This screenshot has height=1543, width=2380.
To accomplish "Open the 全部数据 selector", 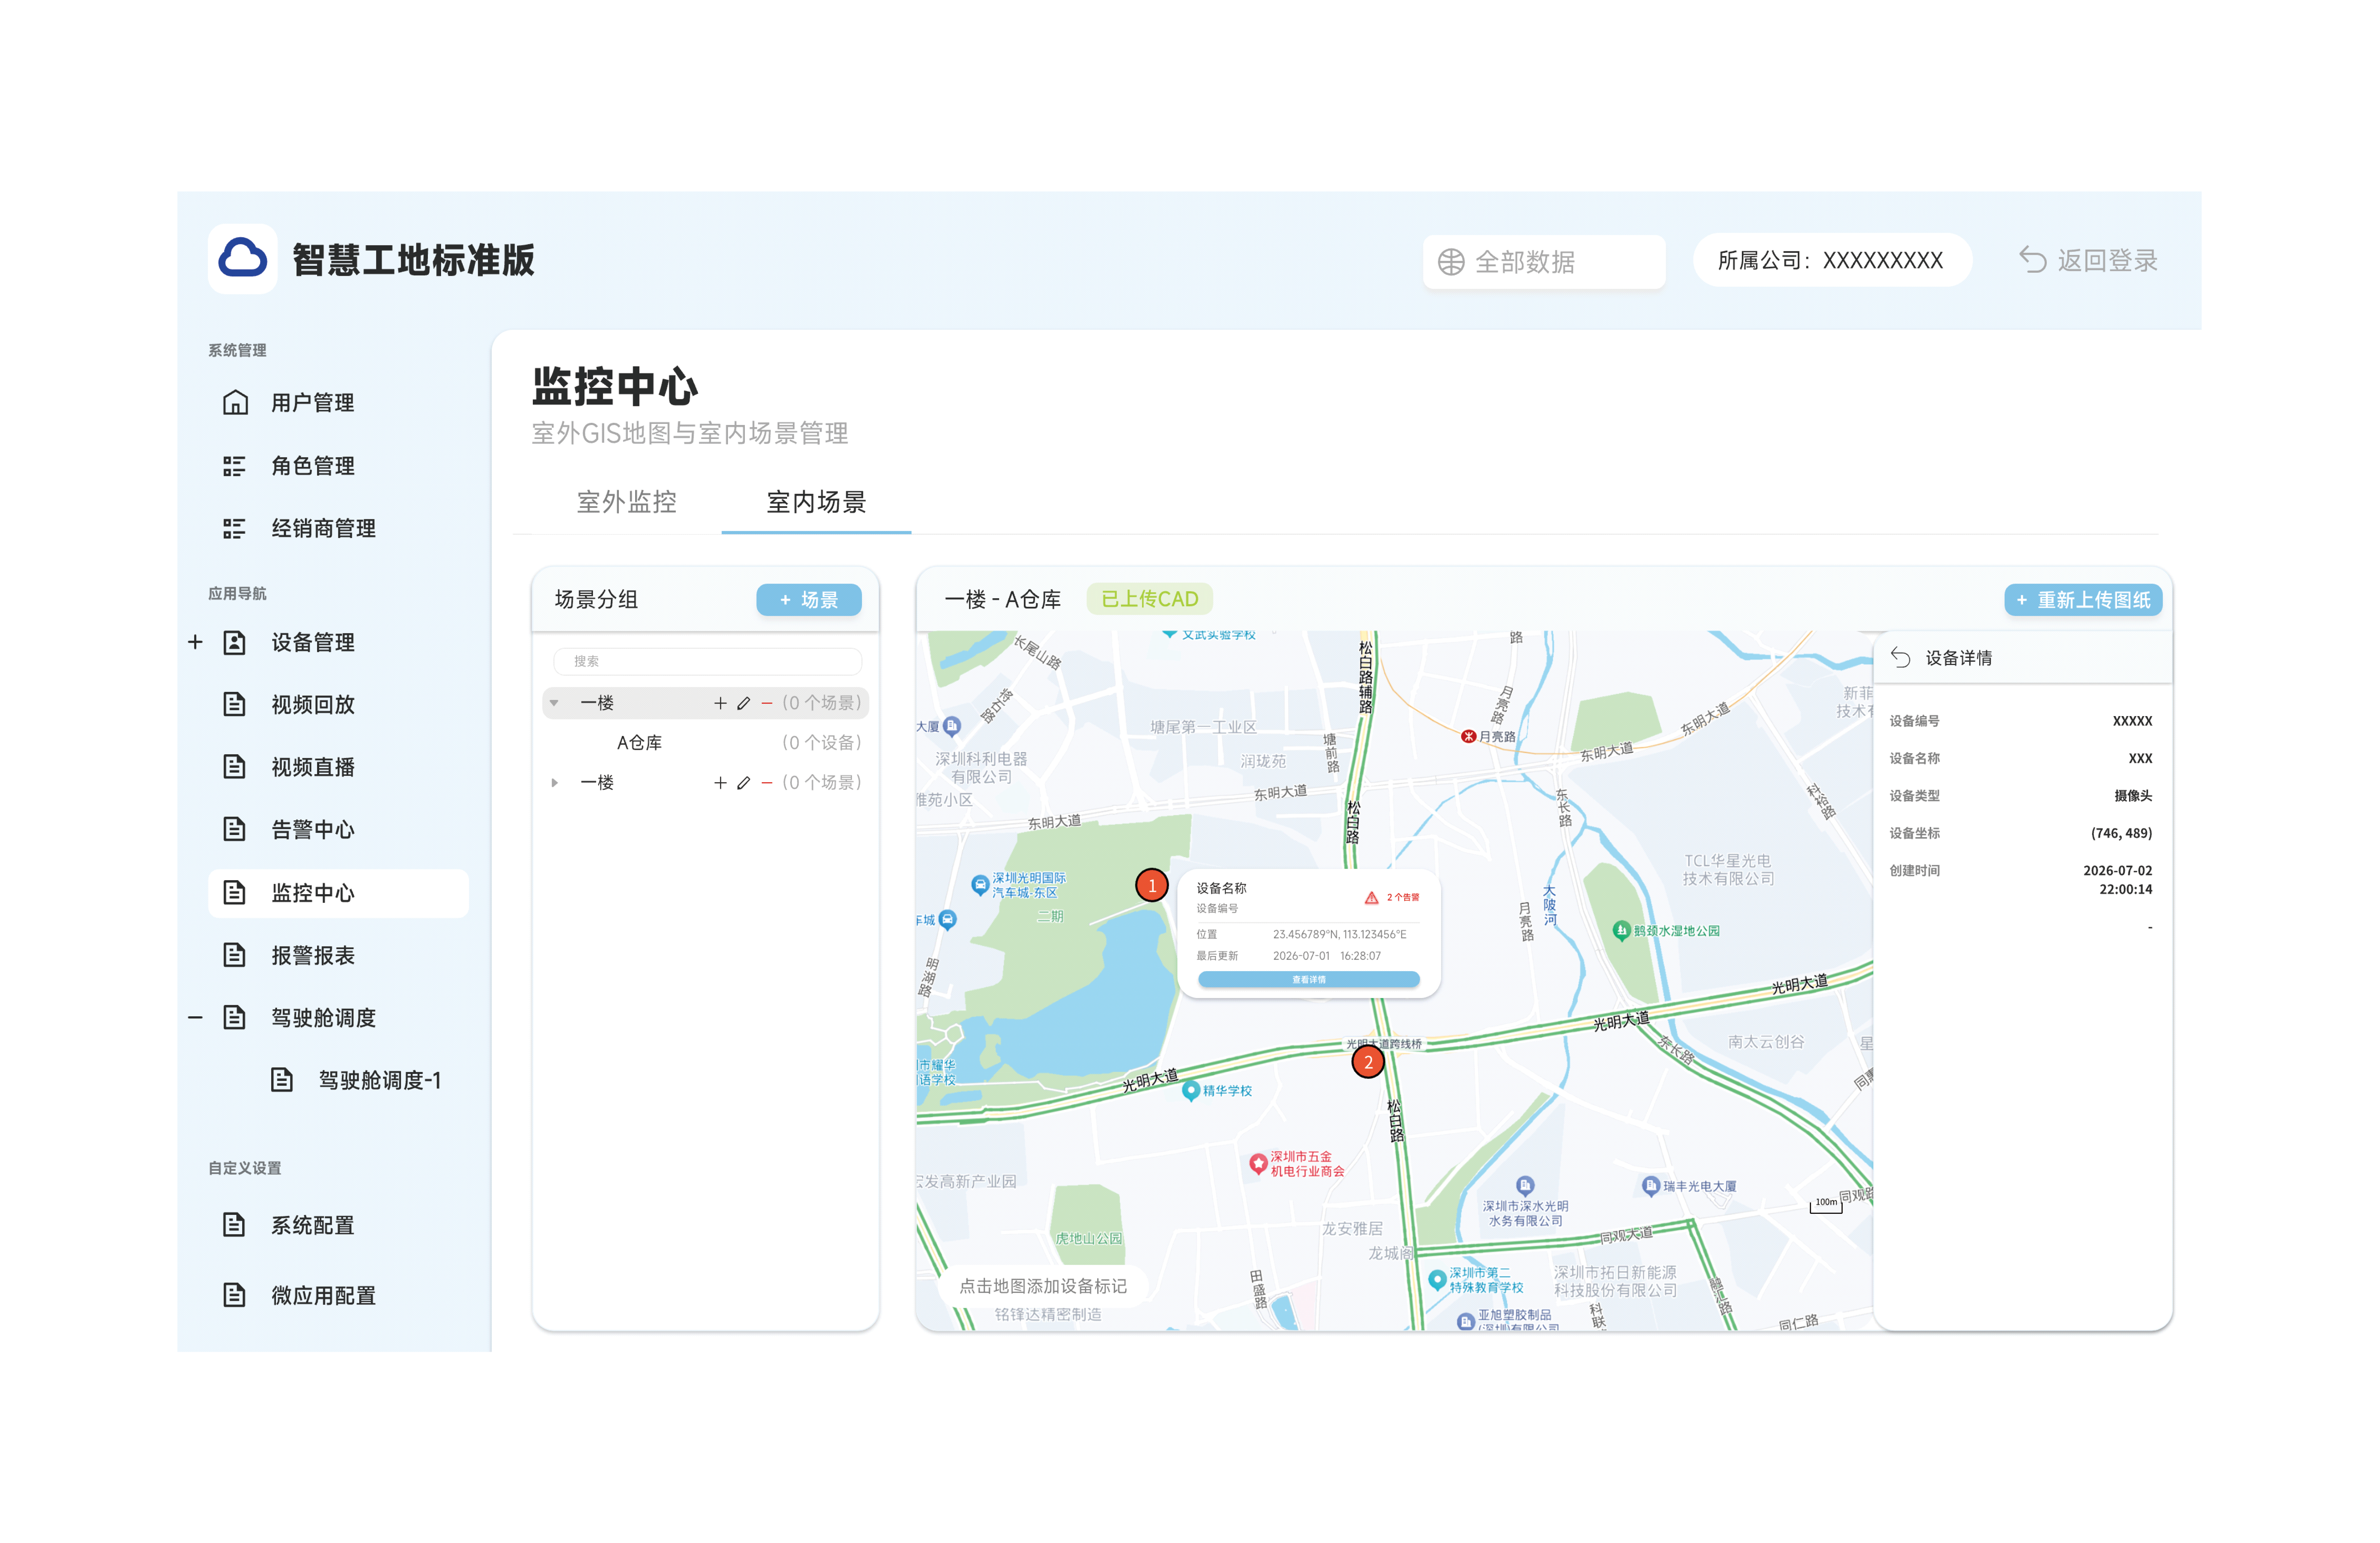I will tap(1544, 262).
